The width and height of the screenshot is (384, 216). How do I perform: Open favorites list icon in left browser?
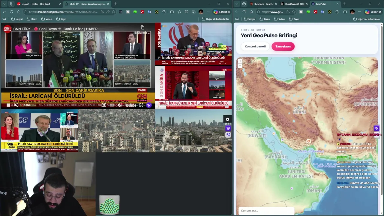tap(179, 12)
